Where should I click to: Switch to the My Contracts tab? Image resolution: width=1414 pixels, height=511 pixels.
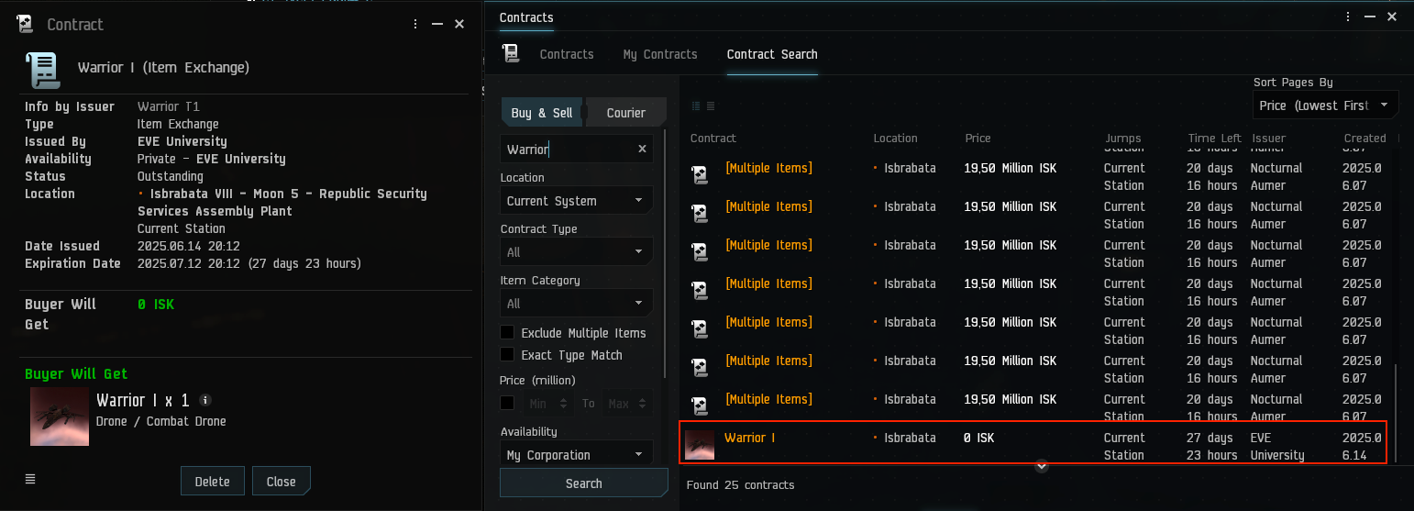click(660, 54)
